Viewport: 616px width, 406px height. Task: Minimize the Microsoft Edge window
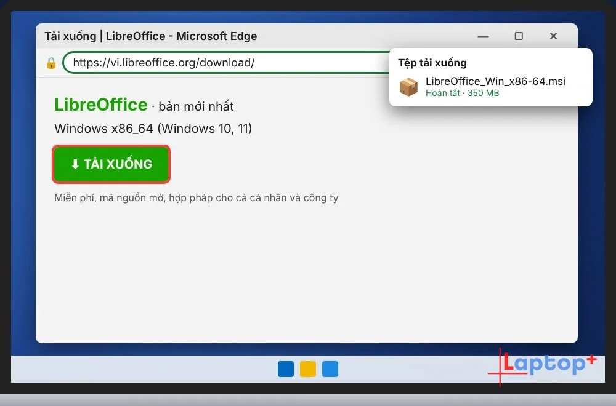[483, 36]
